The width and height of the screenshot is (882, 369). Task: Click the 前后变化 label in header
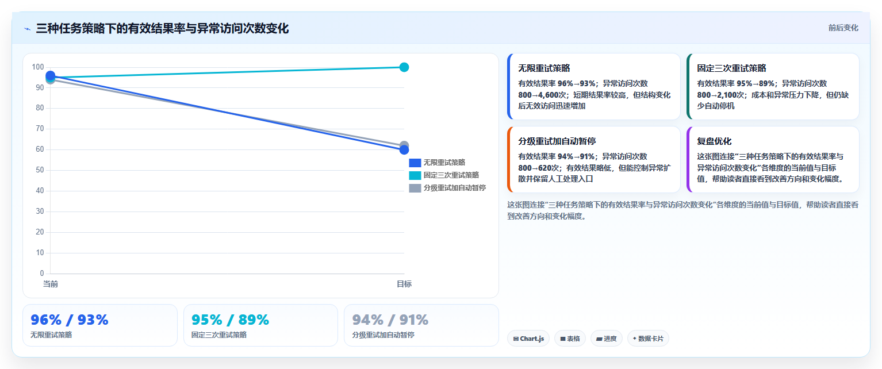[x=843, y=28]
